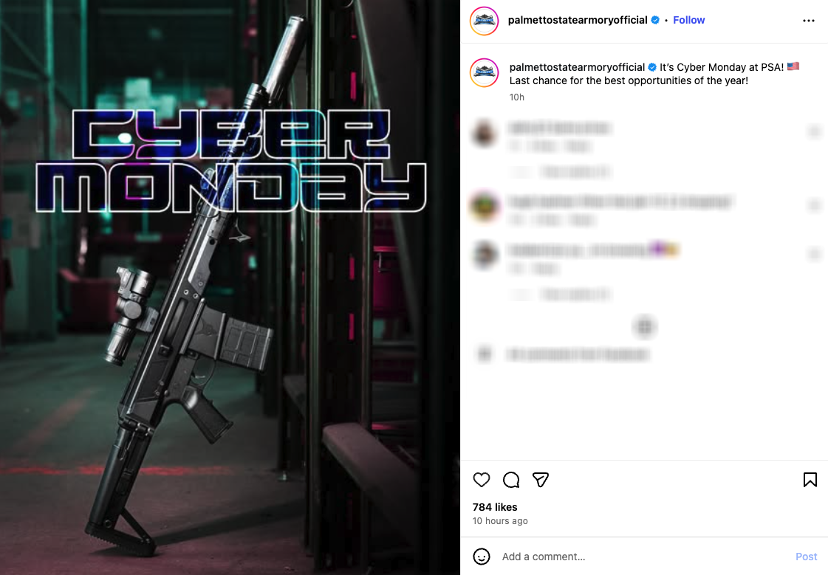Like the first blurred comment
Image resolution: width=828 pixels, height=575 pixels.
pos(814,131)
